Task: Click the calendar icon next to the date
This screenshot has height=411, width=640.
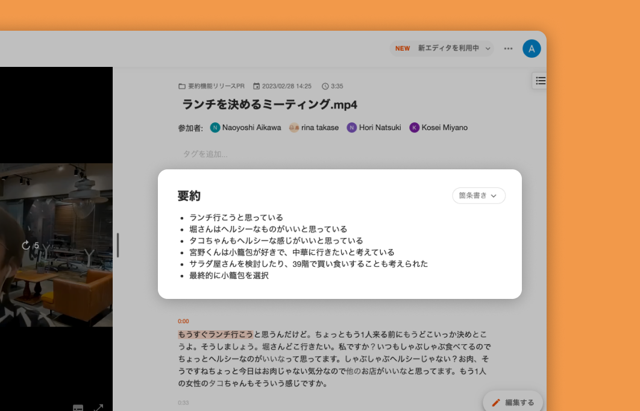Action: click(x=256, y=86)
